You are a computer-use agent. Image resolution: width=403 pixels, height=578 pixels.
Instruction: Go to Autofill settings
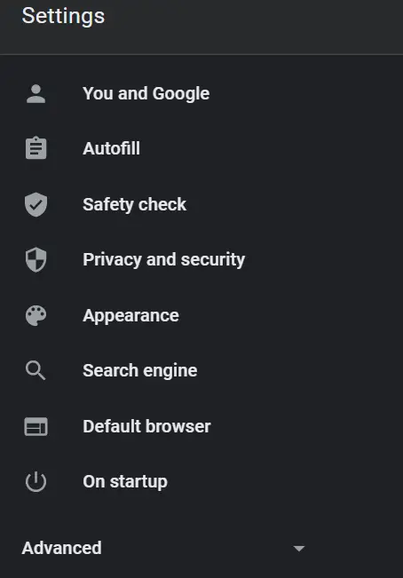pos(111,148)
